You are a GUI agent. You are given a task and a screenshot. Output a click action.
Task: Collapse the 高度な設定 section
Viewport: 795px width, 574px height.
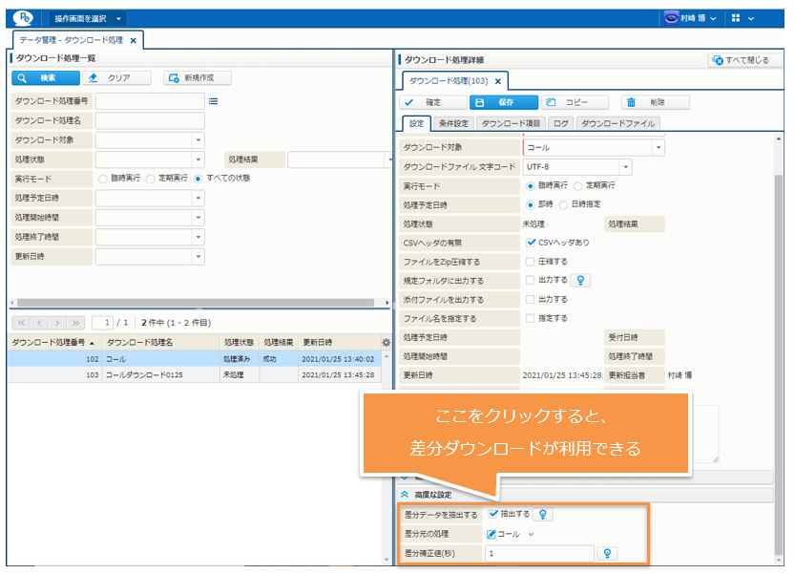click(405, 494)
